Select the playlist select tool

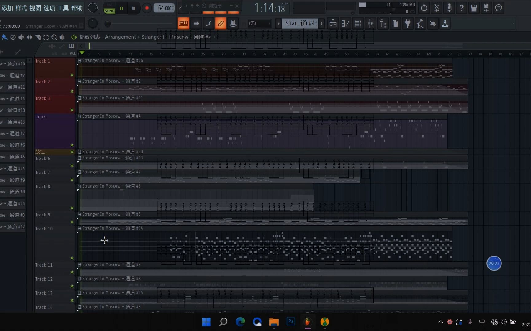point(46,37)
